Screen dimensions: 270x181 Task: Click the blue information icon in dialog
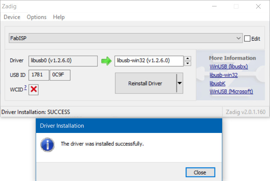point(47,145)
